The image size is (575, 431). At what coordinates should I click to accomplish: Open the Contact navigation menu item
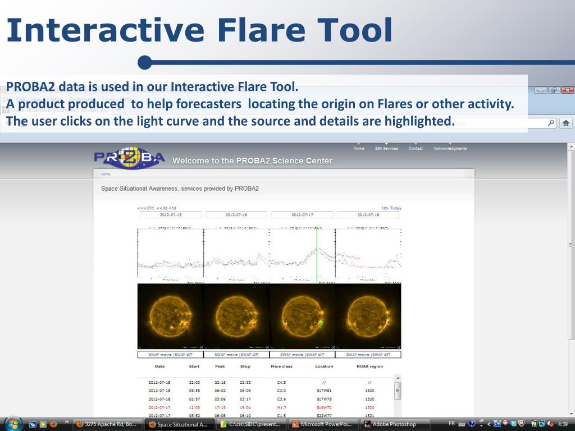point(416,148)
